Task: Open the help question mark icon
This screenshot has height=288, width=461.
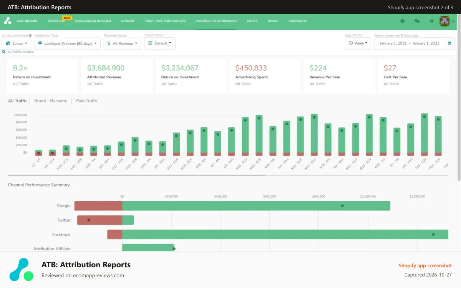Action: click(402, 21)
